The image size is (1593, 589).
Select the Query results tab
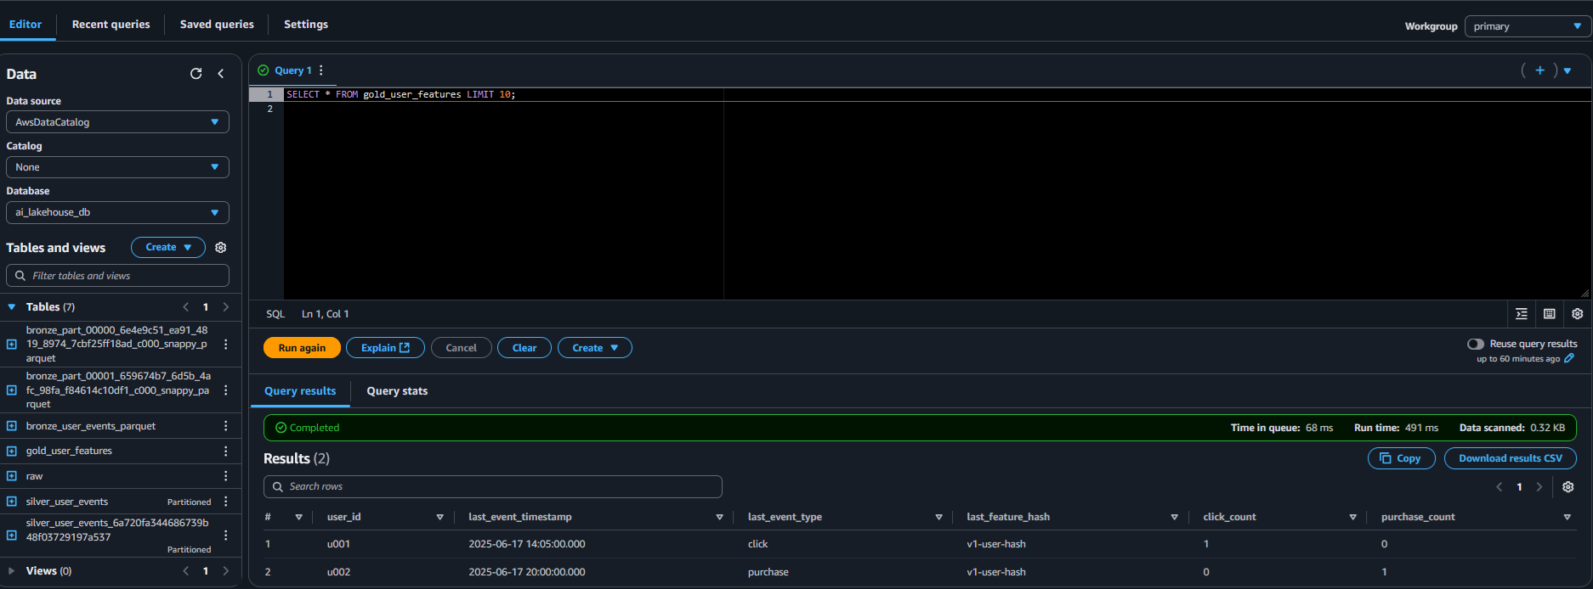click(300, 391)
